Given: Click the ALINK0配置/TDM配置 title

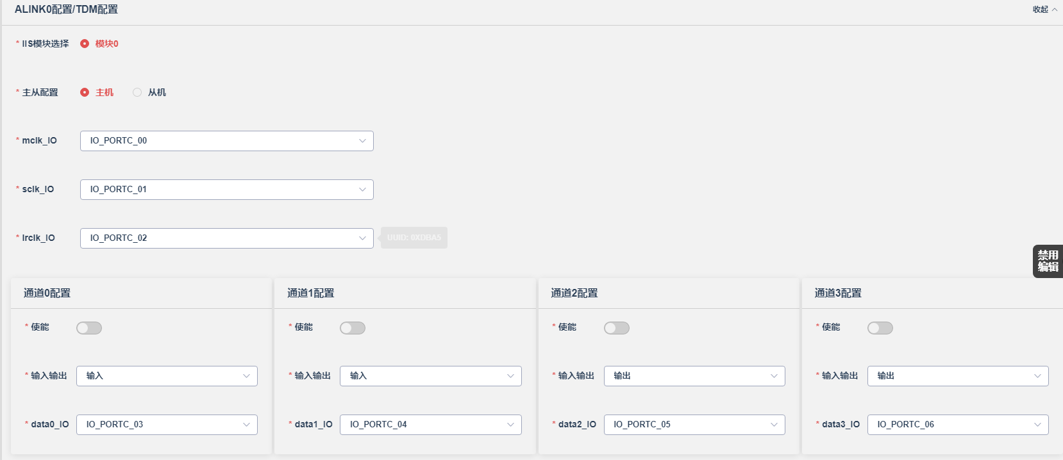Looking at the screenshot, I should [67, 10].
